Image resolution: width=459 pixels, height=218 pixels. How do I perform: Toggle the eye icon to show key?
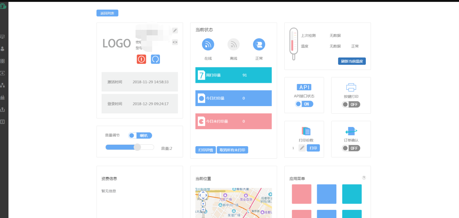175,42
